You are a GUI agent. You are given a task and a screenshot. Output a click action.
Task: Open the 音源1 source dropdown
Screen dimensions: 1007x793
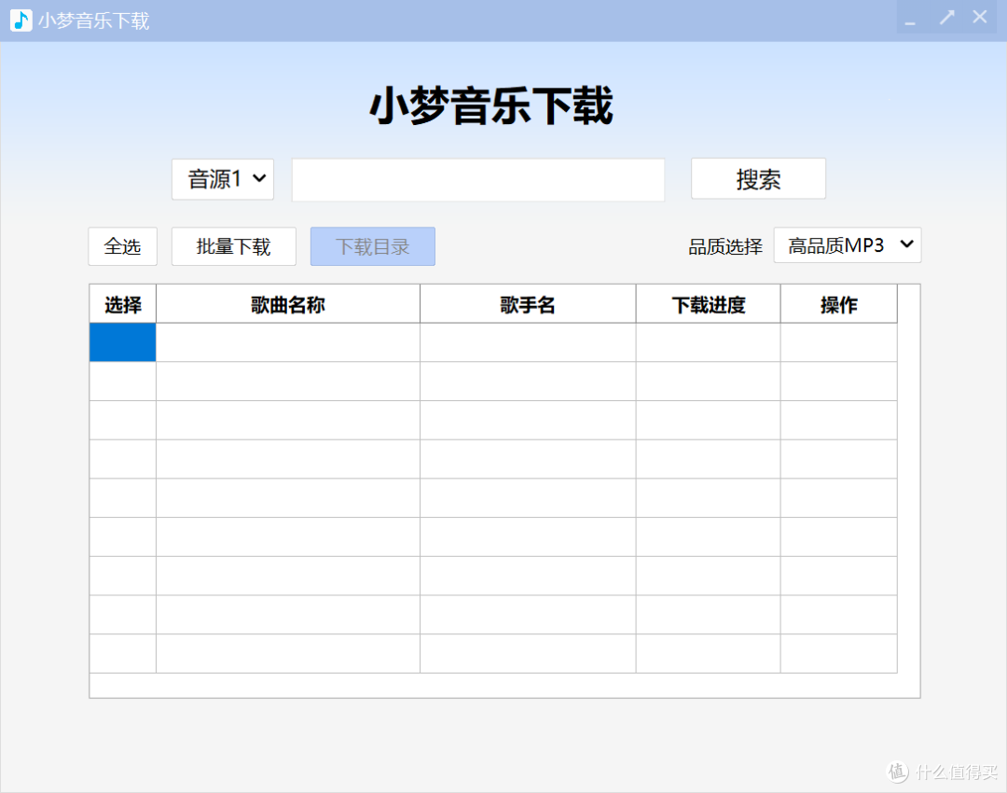click(223, 179)
